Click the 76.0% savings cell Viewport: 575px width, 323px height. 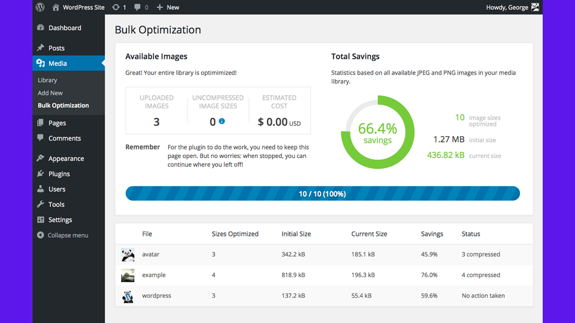429,275
